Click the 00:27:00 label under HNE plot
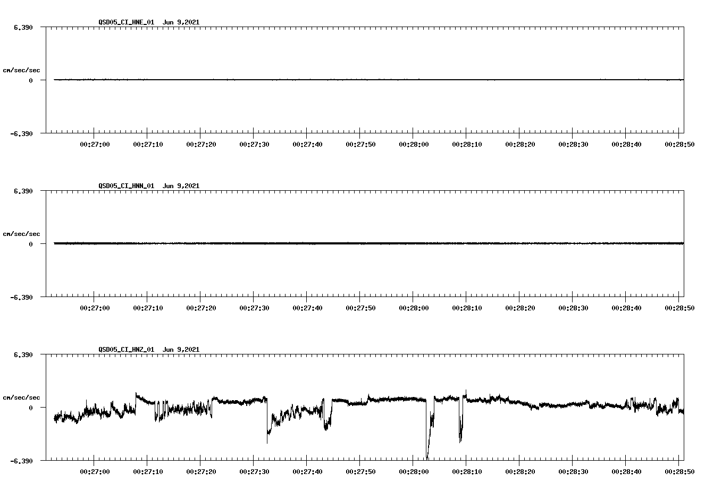 coord(95,144)
